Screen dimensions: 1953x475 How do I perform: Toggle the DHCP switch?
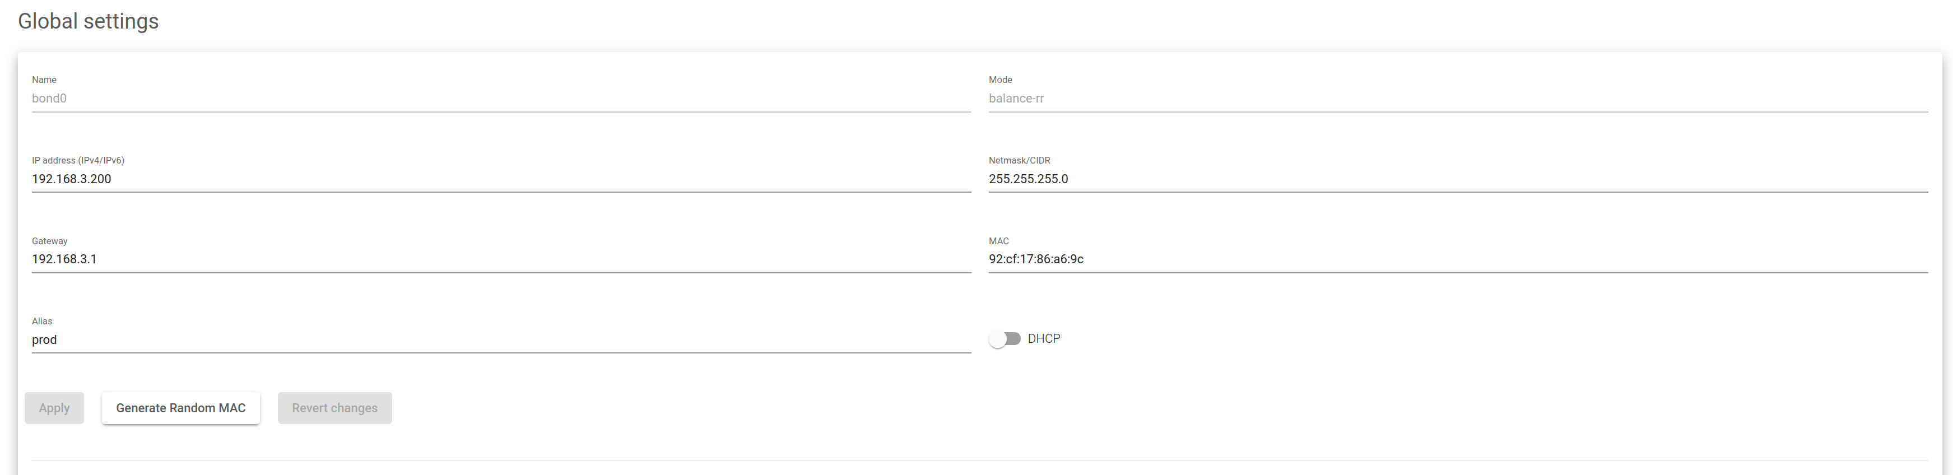1005,339
